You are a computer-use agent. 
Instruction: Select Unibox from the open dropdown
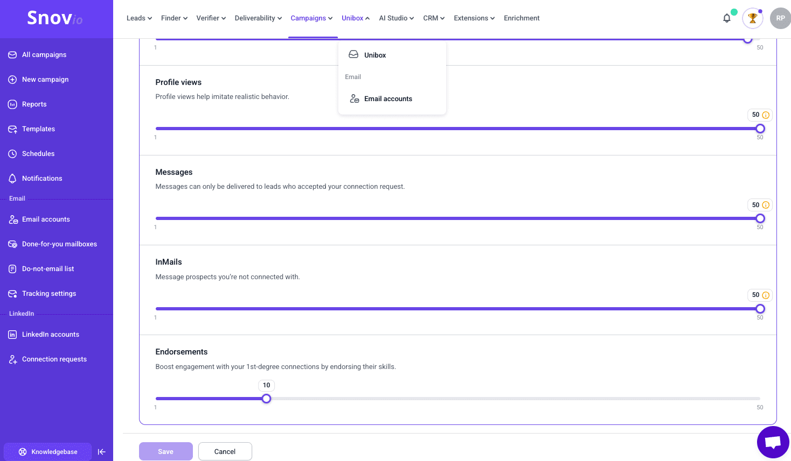[375, 55]
